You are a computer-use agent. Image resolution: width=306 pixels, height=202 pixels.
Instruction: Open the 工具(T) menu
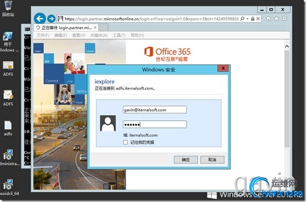click(x=119, y=35)
